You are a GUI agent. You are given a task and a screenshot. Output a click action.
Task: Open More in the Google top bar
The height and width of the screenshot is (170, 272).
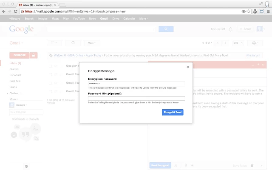(143, 19)
